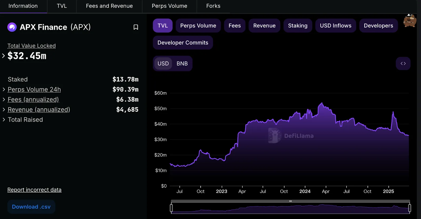Image resolution: width=421 pixels, height=219 pixels.
Task: Bookmark APX Finance with the bookmark icon
Action: pos(136,27)
